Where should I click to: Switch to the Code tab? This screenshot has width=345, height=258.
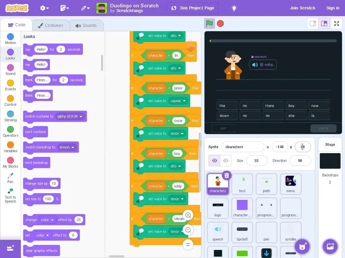coord(17,25)
